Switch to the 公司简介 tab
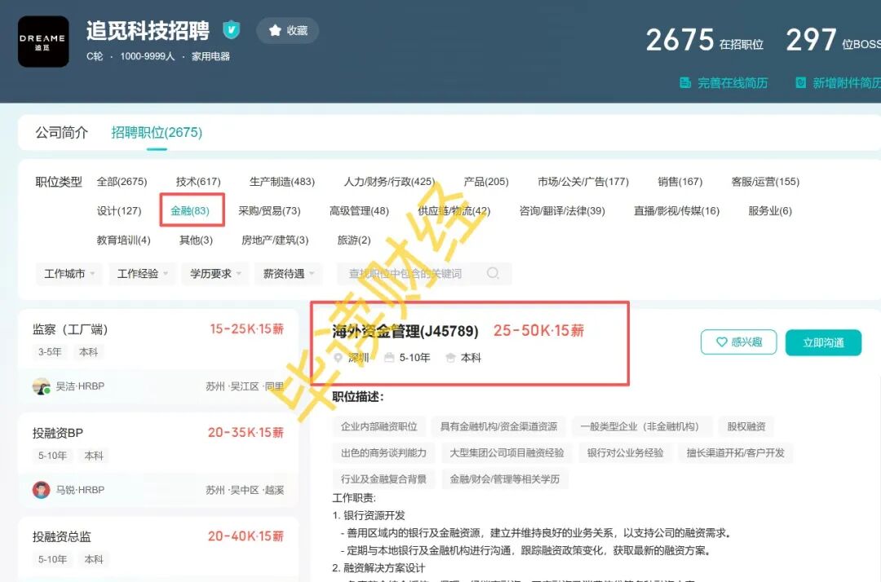The image size is (881, 582). pyautogui.click(x=62, y=132)
